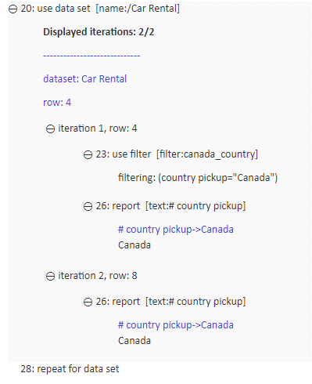Select the '28: repeat for data set' line
Viewport: 312px width, 384px height.
[70, 369]
